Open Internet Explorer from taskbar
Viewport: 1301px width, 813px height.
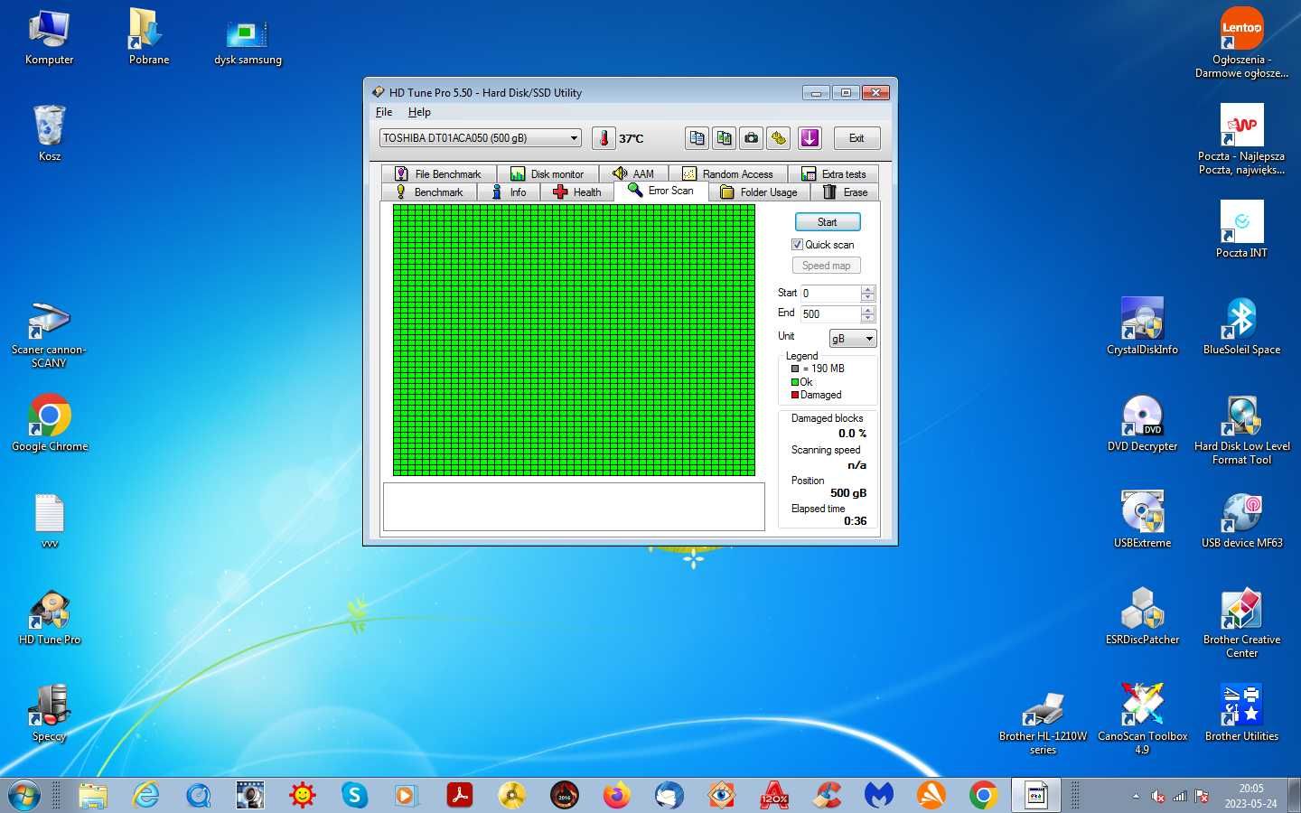click(145, 795)
